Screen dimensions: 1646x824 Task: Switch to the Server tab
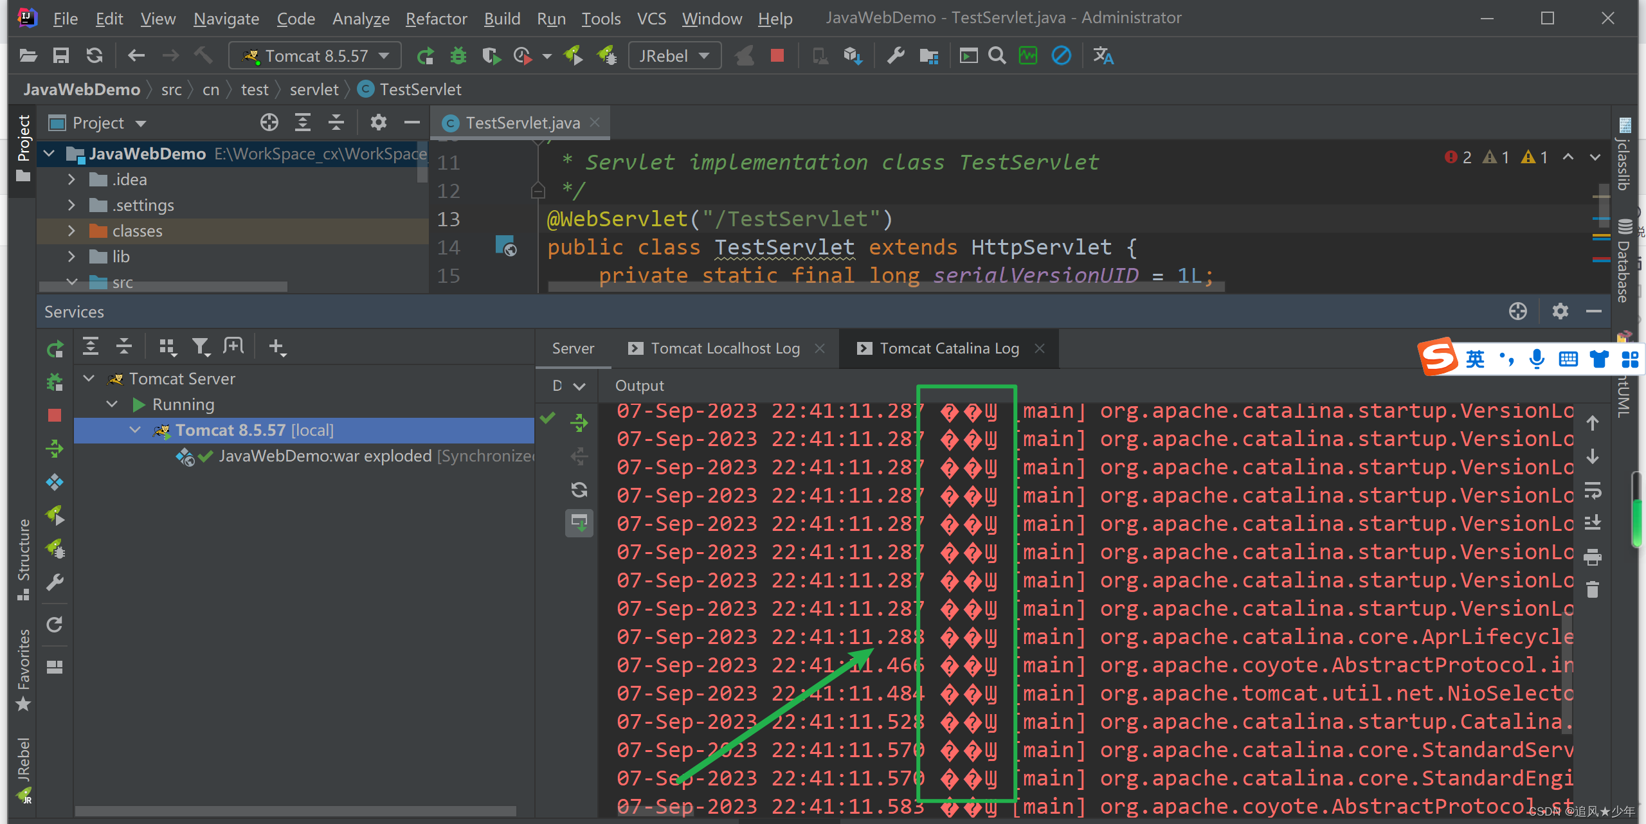pyautogui.click(x=573, y=348)
